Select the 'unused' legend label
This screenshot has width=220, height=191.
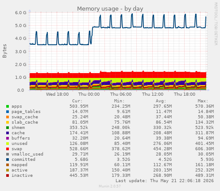[x=19, y=144]
